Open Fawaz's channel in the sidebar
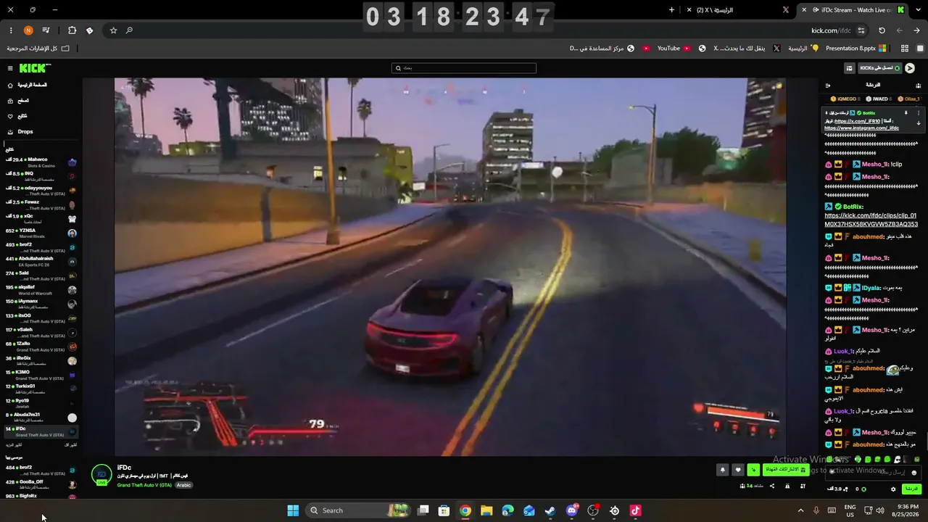This screenshot has height=522, width=928. [x=41, y=204]
